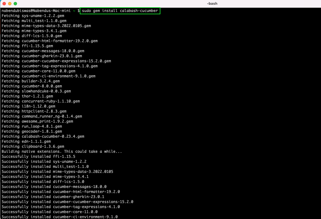The width and height of the screenshot is (321, 219).
Task: Click the nabendubiswas@Nabendus-Mac-mini prompt text
Action: [36, 11]
